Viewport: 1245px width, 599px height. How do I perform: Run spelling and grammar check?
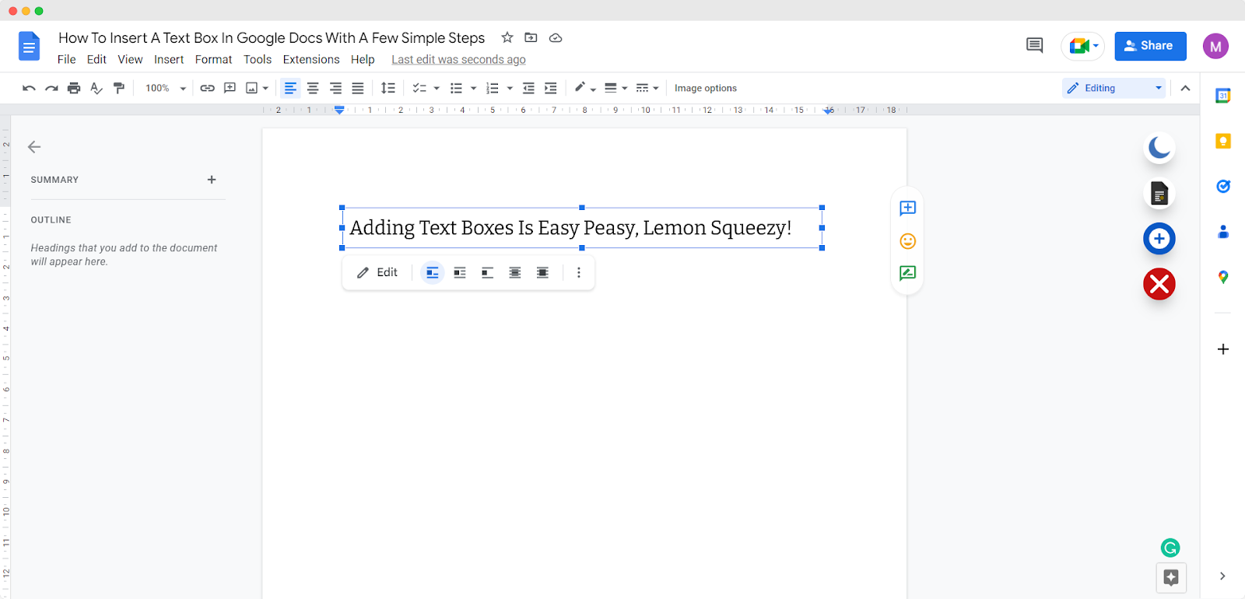pyautogui.click(x=96, y=88)
